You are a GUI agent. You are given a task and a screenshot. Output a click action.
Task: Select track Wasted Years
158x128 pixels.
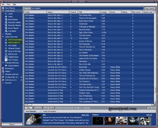point(89,93)
